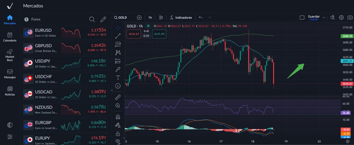The image size is (354, 145).
Task: Search Forex symbols with magnifier icon
Action: coord(92,19)
